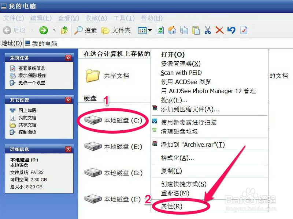This screenshot has width=293, height=219.
Task: Open the 工具(T) menu
Action: click(124, 18)
